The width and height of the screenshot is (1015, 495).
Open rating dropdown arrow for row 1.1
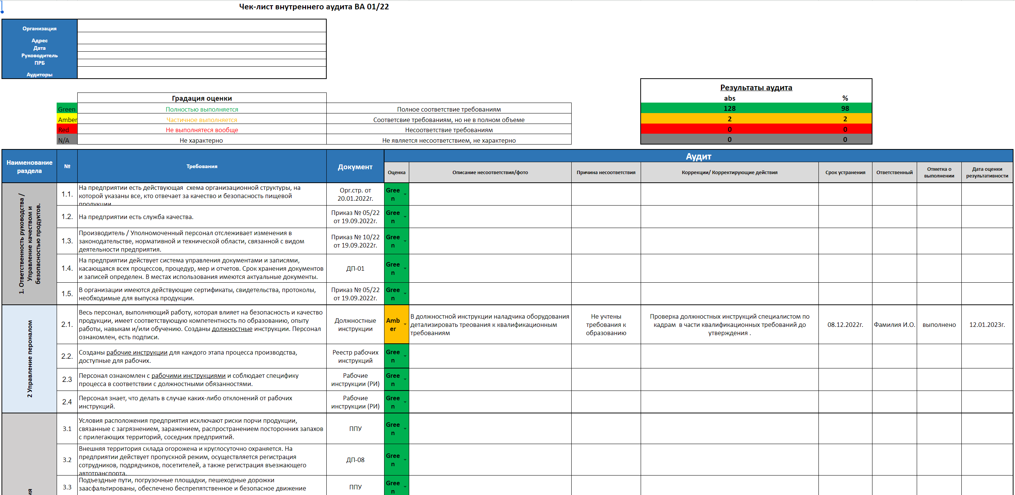(x=405, y=194)
